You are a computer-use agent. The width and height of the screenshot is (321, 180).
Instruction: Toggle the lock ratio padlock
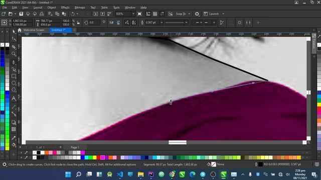tap(78, 22)
